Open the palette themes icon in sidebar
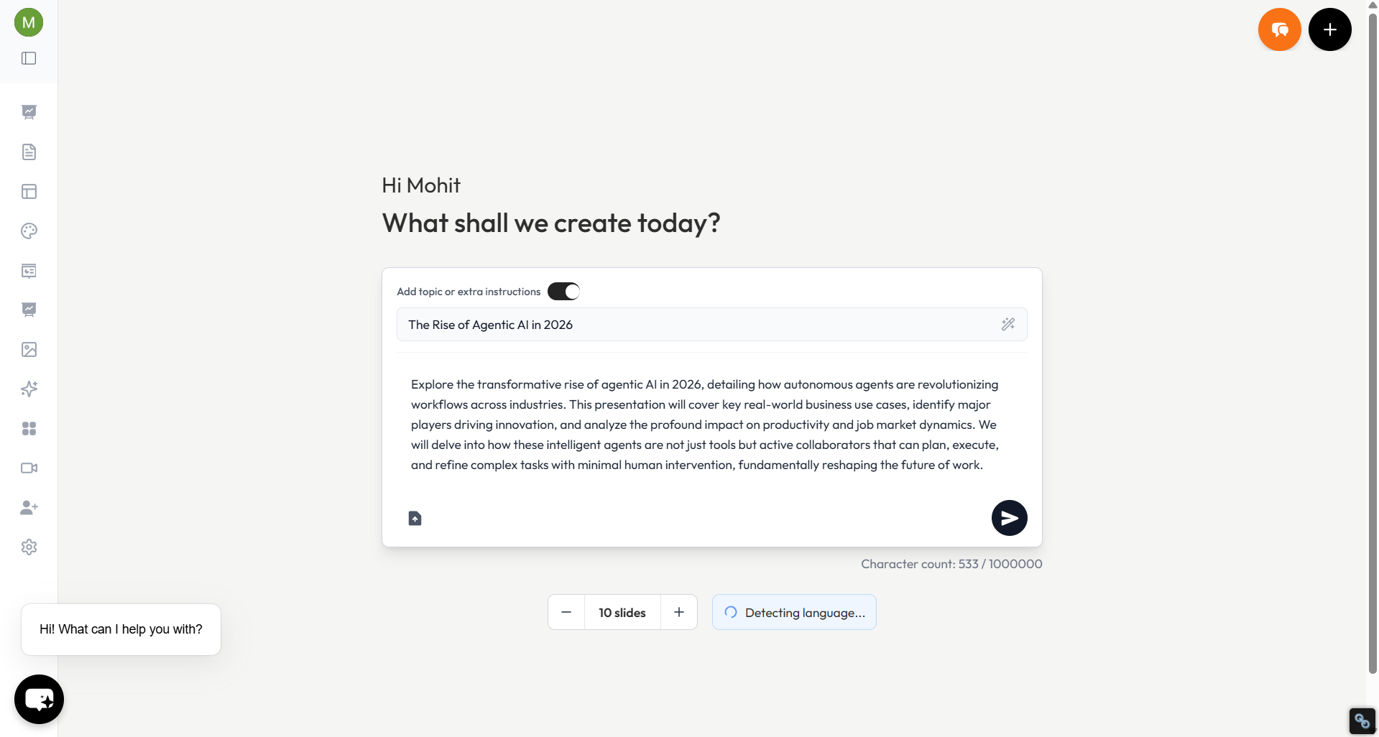 click(x=29, y=231)
